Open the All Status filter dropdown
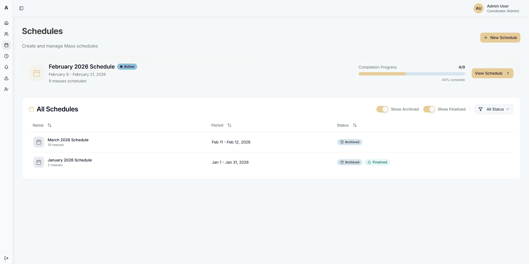Viewport: 529px width, 264px height. (x=494, y=109)
